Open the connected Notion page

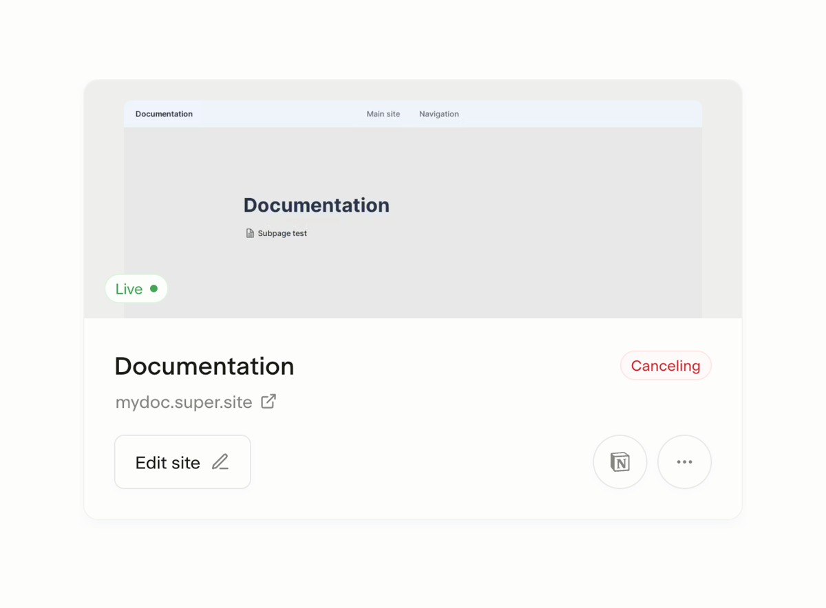tap(619, 462)
